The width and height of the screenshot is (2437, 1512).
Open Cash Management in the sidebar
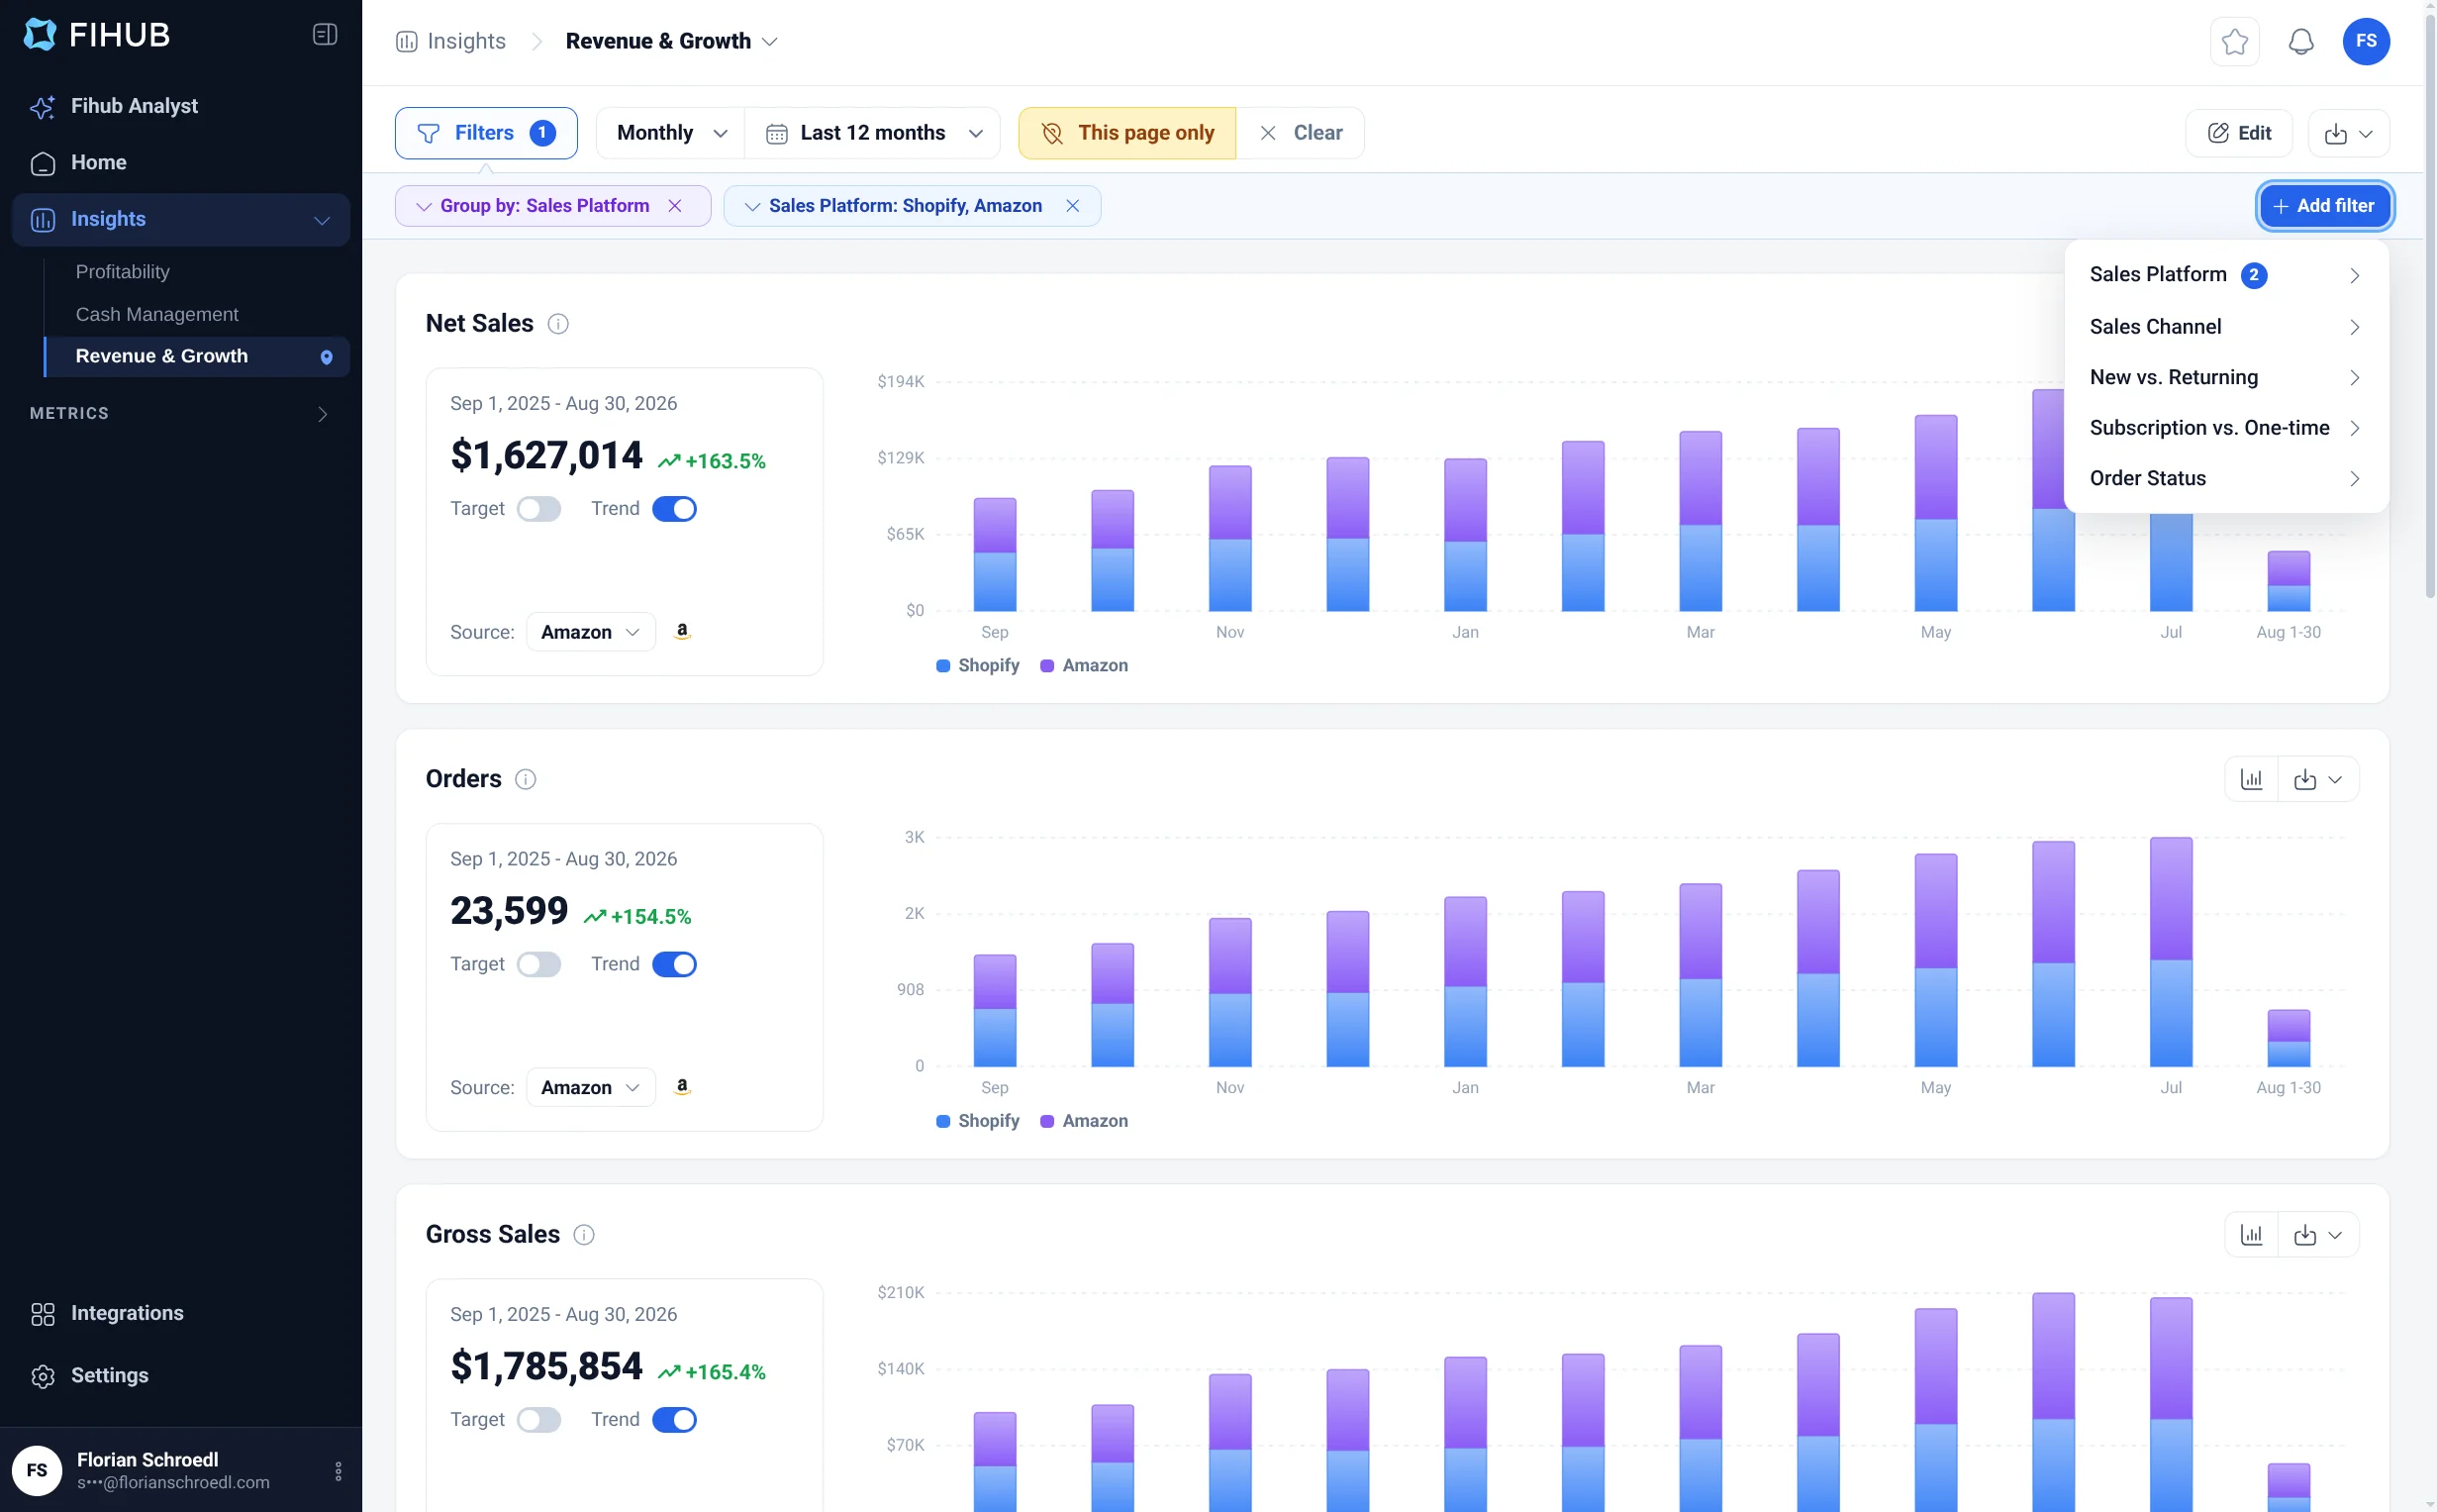click(157, 314)
